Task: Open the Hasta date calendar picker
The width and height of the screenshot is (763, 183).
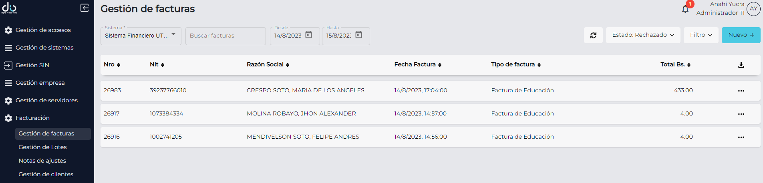Action: point(359,35)
